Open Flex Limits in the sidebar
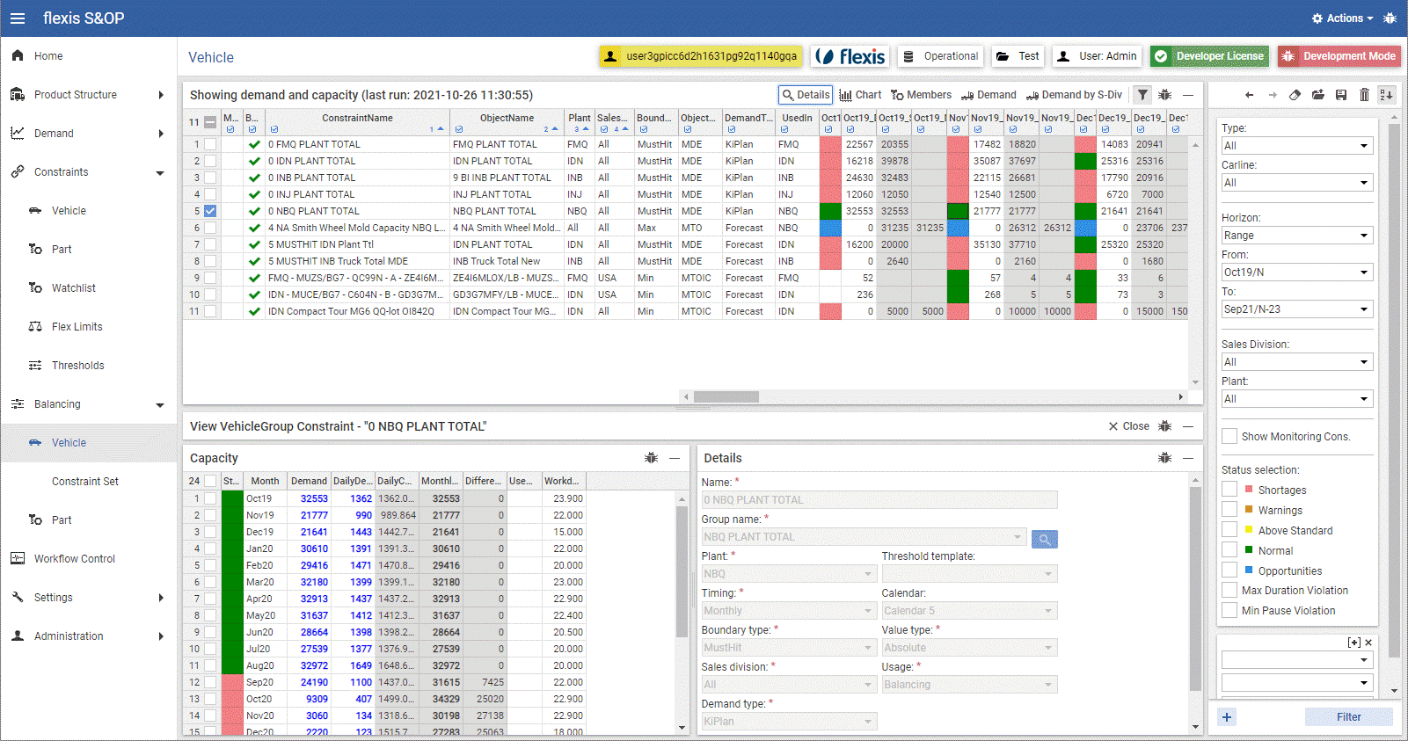1408x741 pixels. [77, 327]
